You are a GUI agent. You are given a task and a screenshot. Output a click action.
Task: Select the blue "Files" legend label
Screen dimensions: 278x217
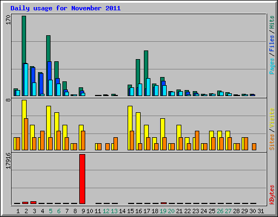point(272,43)
